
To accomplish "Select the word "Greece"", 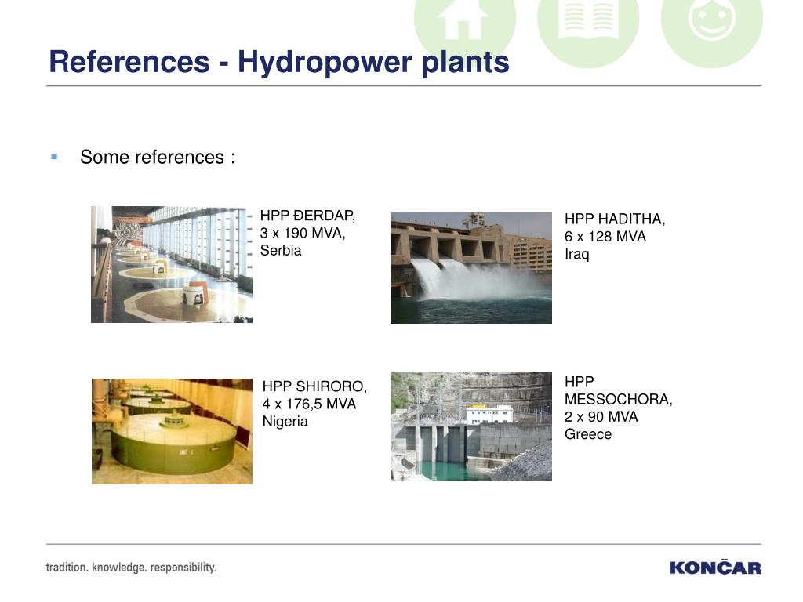I will coord(587,434).
